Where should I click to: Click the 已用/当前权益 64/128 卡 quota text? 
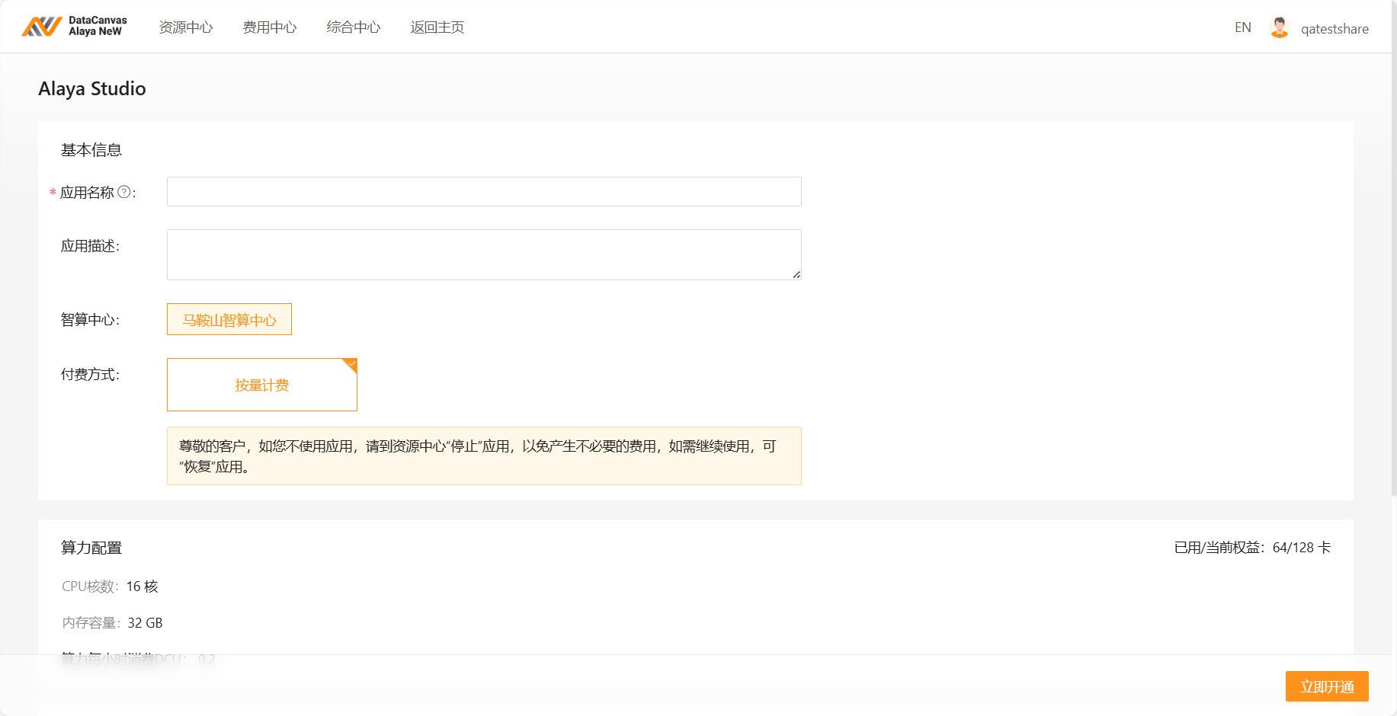click(1252, 548)
